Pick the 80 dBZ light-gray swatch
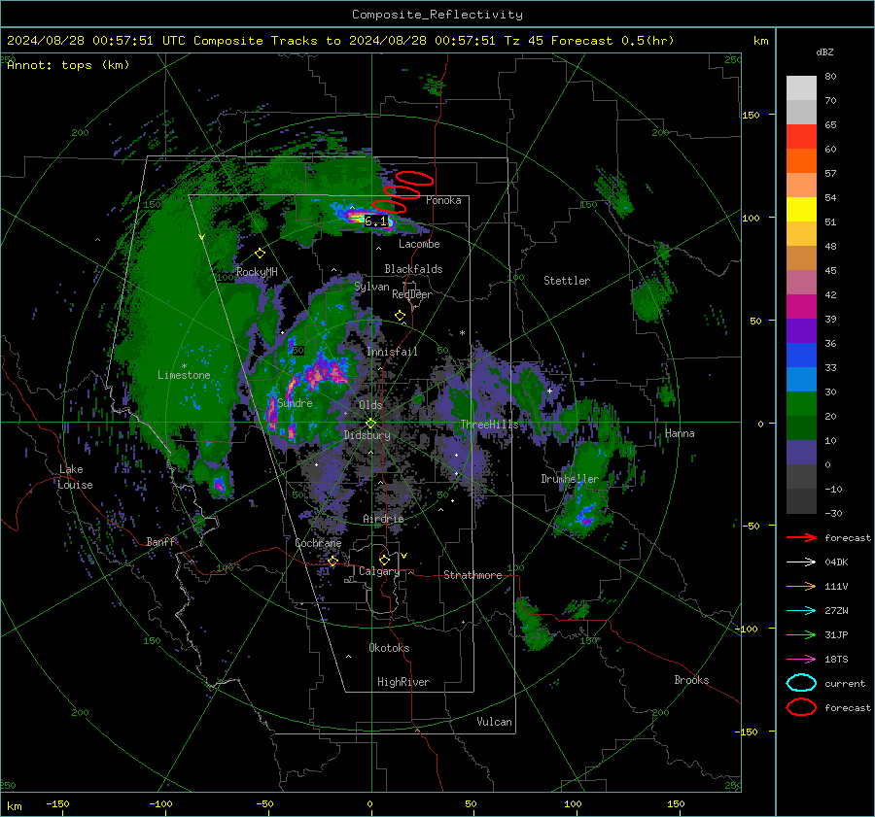Image resolution: width=875 pixels, height=817 pixels. pyautogui.click(x=801, y=87)
